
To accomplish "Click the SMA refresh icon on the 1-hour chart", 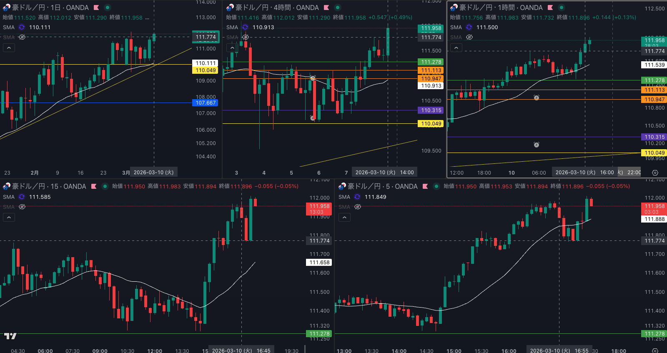I will tap(469, 27).
